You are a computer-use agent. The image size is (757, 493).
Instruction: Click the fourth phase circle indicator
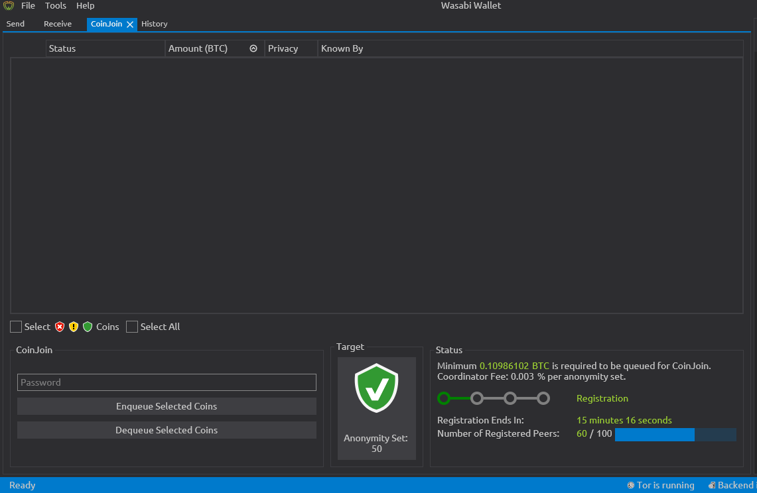coord(543,398)
